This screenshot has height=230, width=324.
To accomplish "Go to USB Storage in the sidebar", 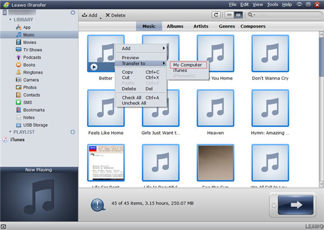I will pos(35,125).
